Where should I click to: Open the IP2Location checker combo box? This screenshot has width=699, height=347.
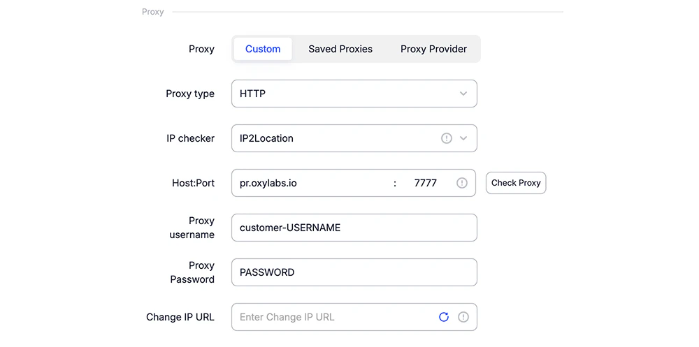pos(354,138)
